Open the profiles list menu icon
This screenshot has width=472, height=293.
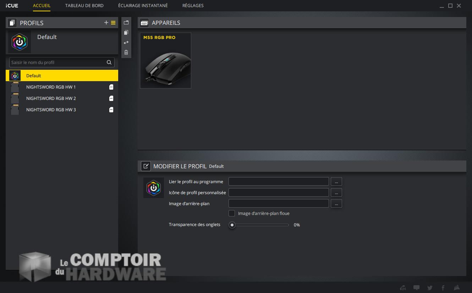113,23
